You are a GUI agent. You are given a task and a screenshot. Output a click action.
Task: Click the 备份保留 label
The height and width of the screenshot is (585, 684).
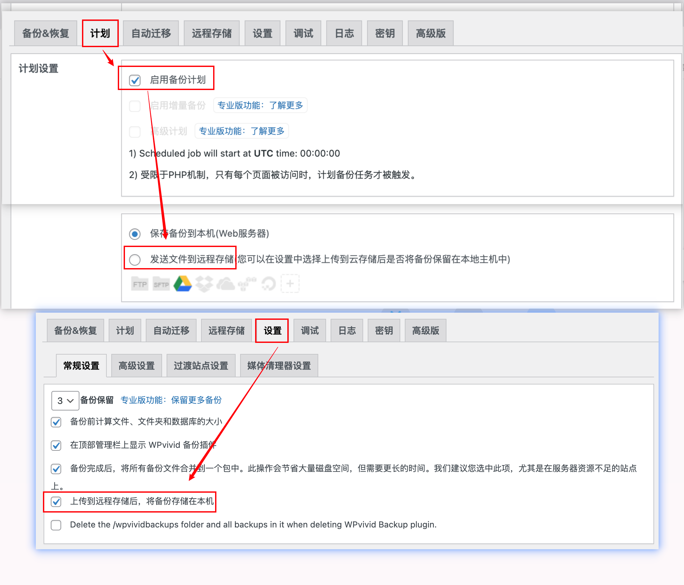(97, 400)
